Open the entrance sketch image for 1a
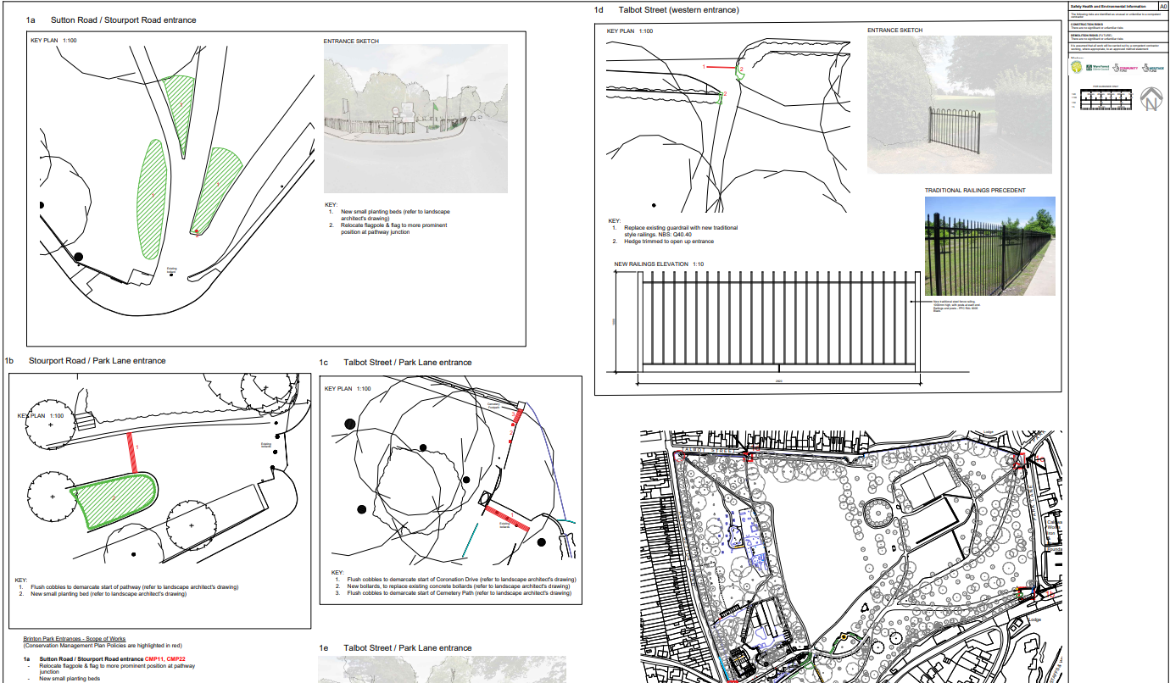Image resolution: width=1170 pixels, height=683 pixels. click(415, 119)
